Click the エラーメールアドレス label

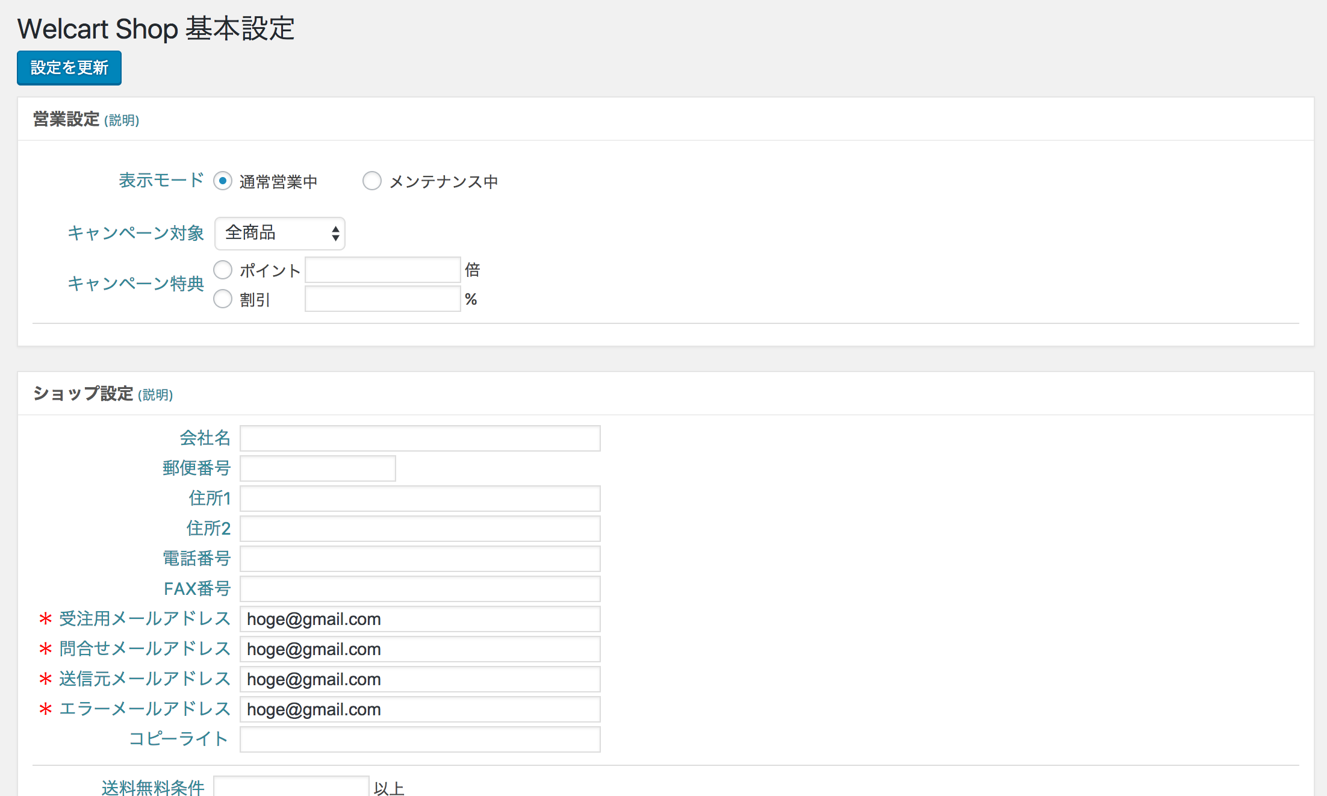[x=145, y=709]
